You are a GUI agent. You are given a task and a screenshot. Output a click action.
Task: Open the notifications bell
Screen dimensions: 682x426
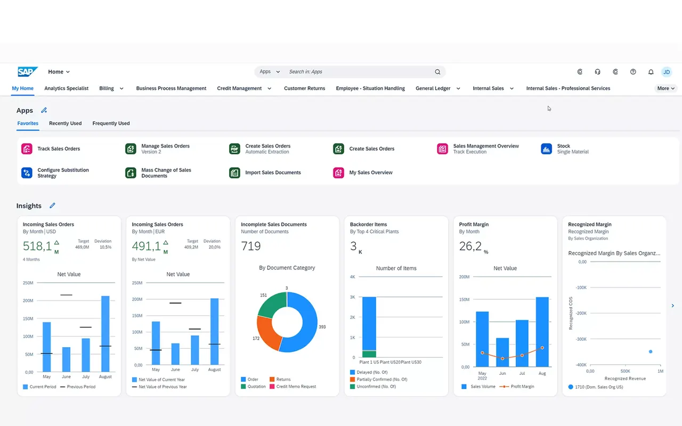click(651, 72)
